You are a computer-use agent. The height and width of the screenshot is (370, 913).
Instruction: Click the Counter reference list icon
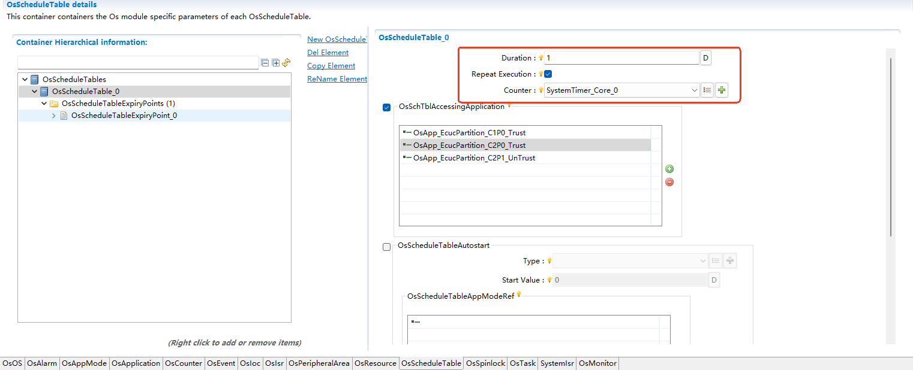(707, 90)
